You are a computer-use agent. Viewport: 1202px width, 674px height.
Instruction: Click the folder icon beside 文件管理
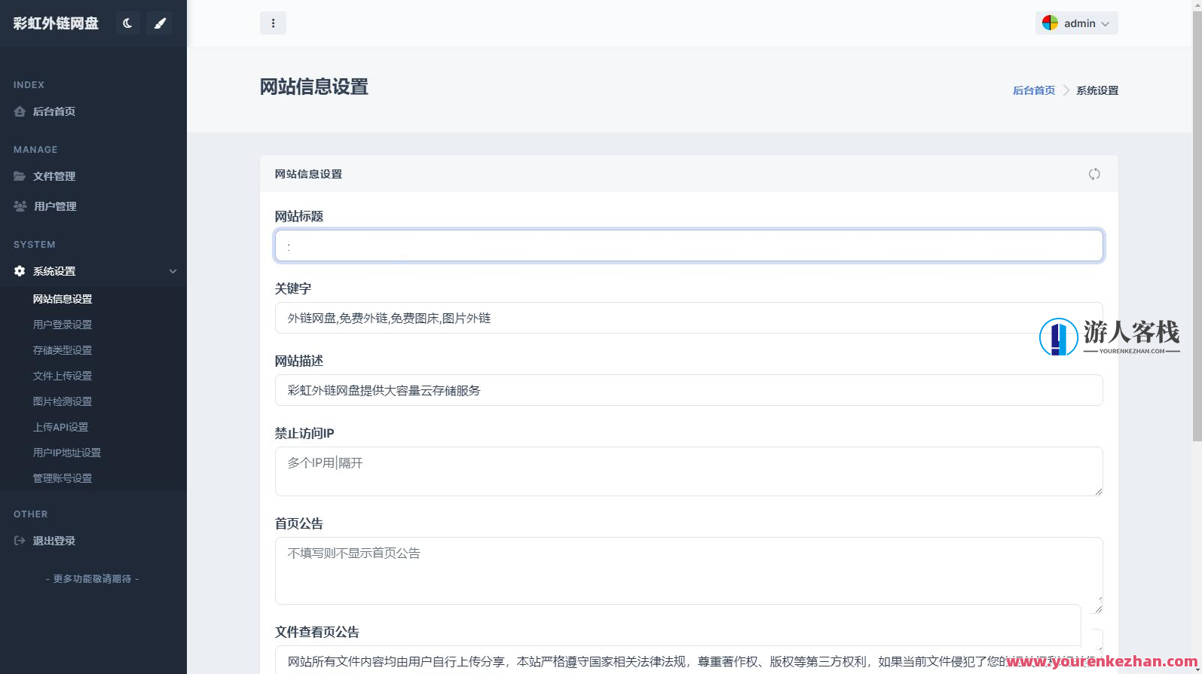coord(20,176)
